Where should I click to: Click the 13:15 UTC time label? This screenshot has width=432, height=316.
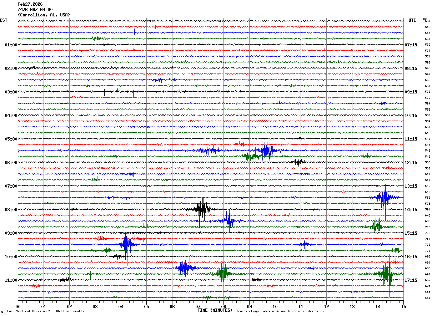tap(411, 186)
